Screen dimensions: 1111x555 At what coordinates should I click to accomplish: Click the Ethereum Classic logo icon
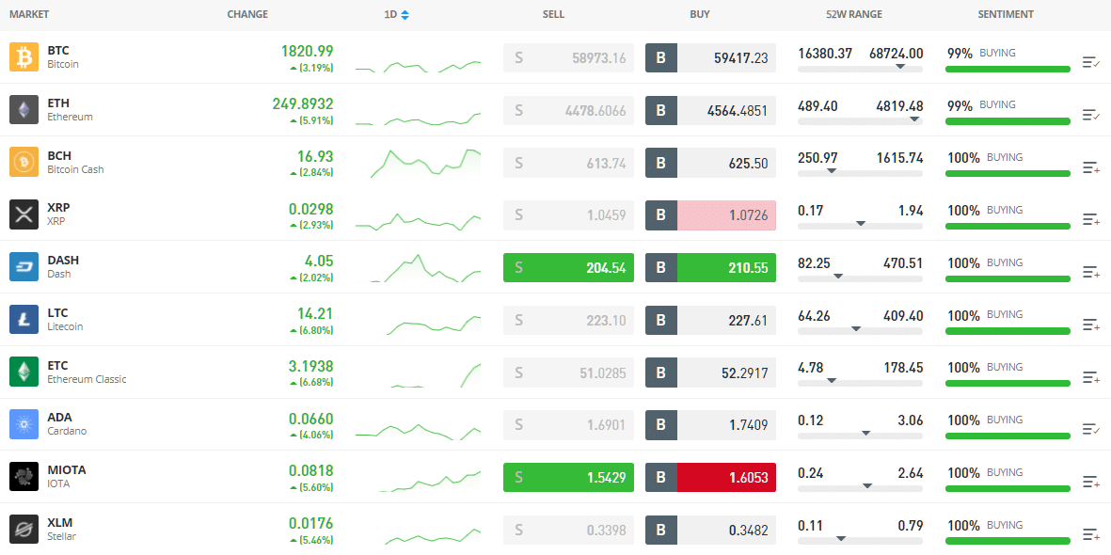(24, 373)
